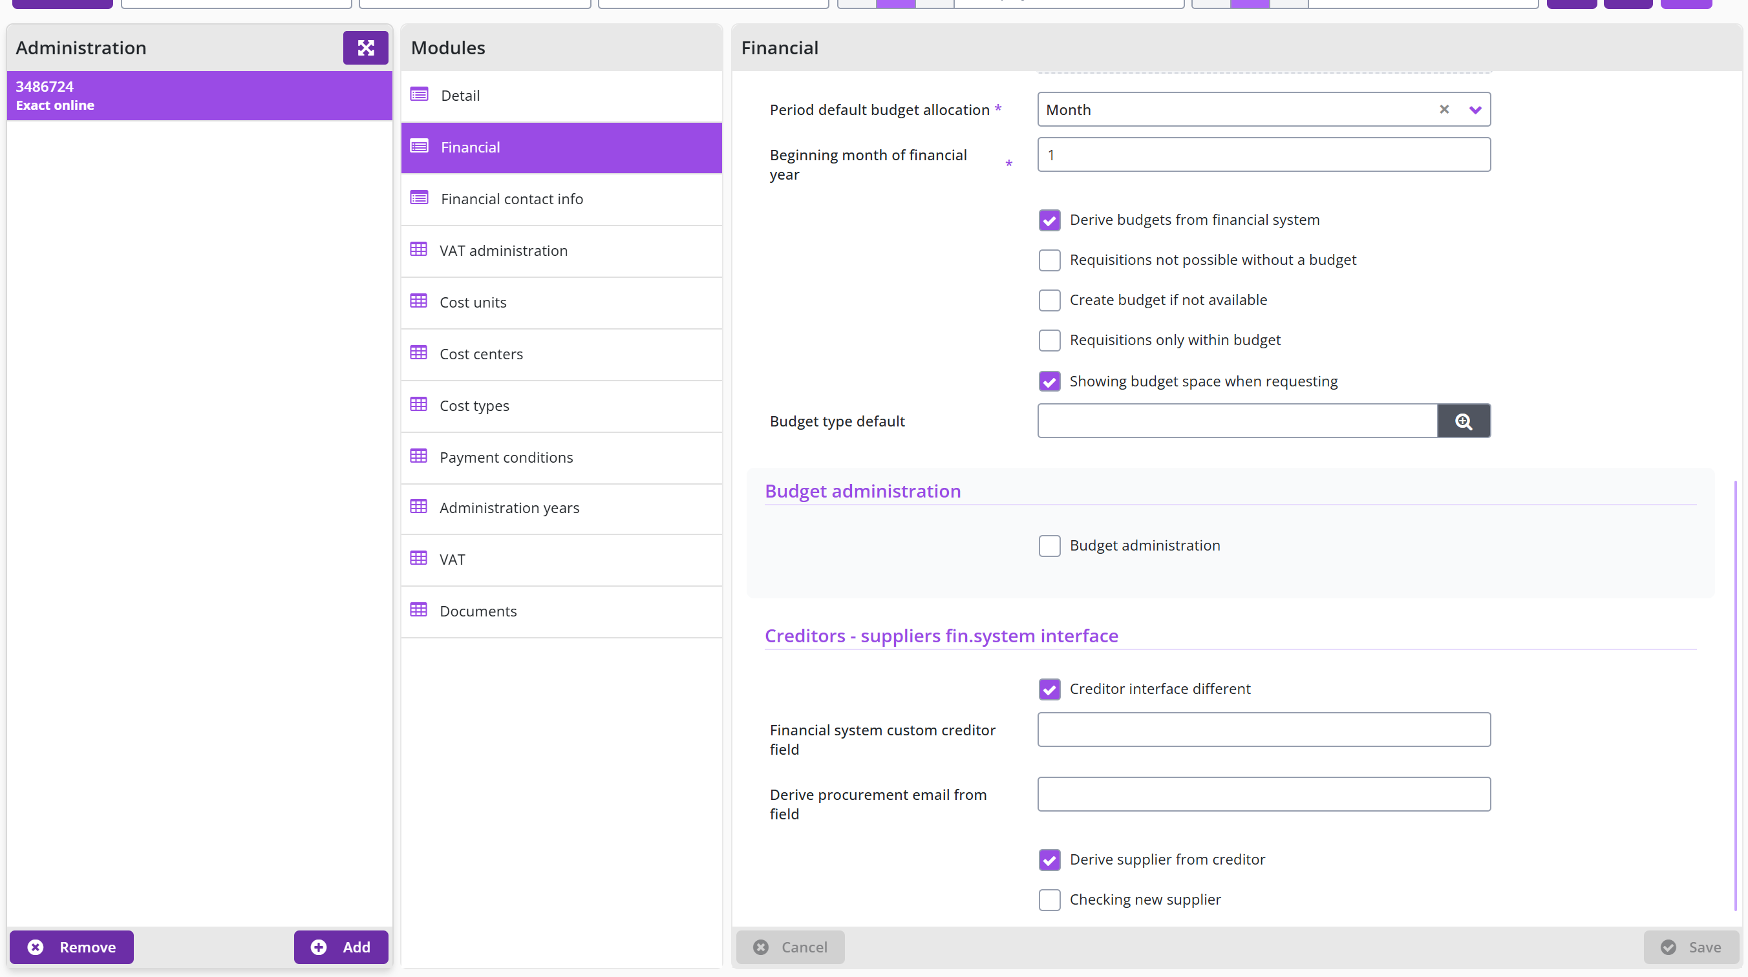Enable Checking new supplier checkbox
The width and height of the screenshot is (1748, 977).
1049,899
